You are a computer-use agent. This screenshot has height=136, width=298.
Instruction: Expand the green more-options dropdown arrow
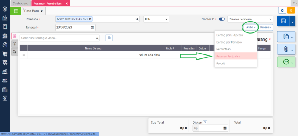(x=292, y=63)
